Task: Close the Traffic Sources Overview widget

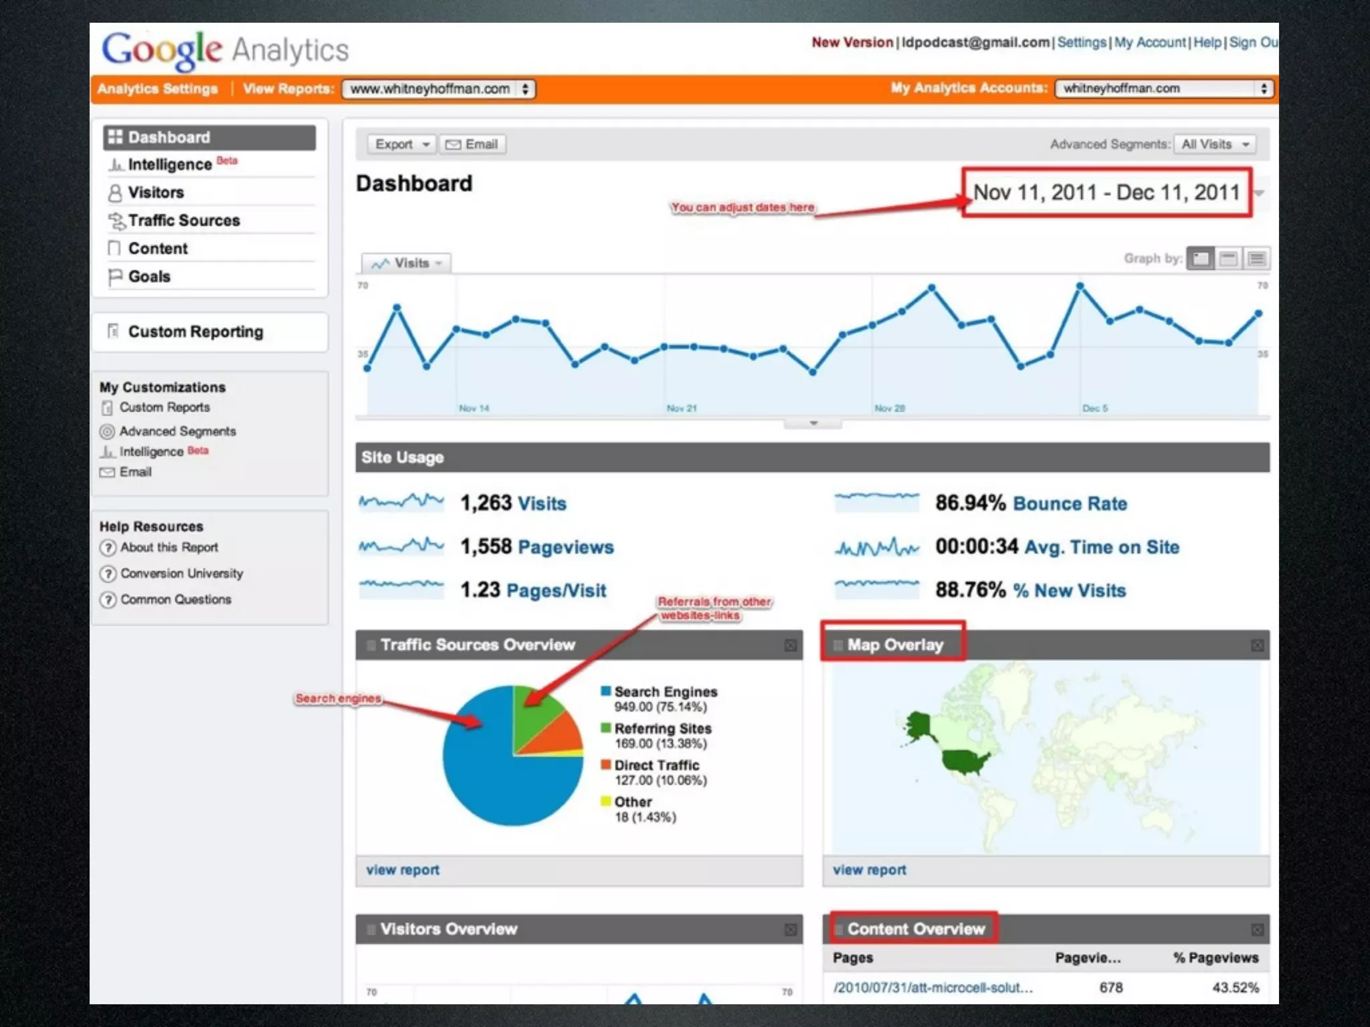Action: pyautogui.click(x=790, y=645)
